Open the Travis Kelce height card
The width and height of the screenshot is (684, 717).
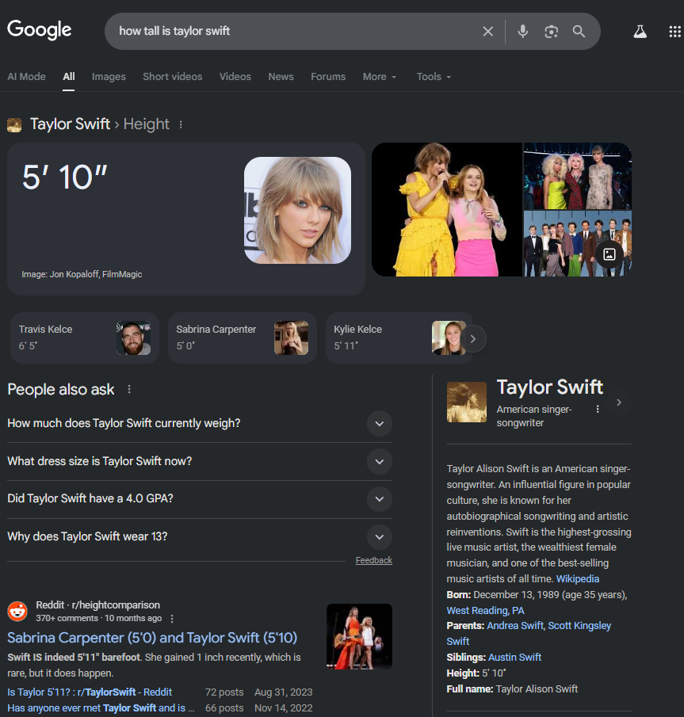click(x=85, y=338)
